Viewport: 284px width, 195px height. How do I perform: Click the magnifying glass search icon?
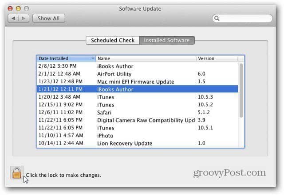(x=217, y=18)
